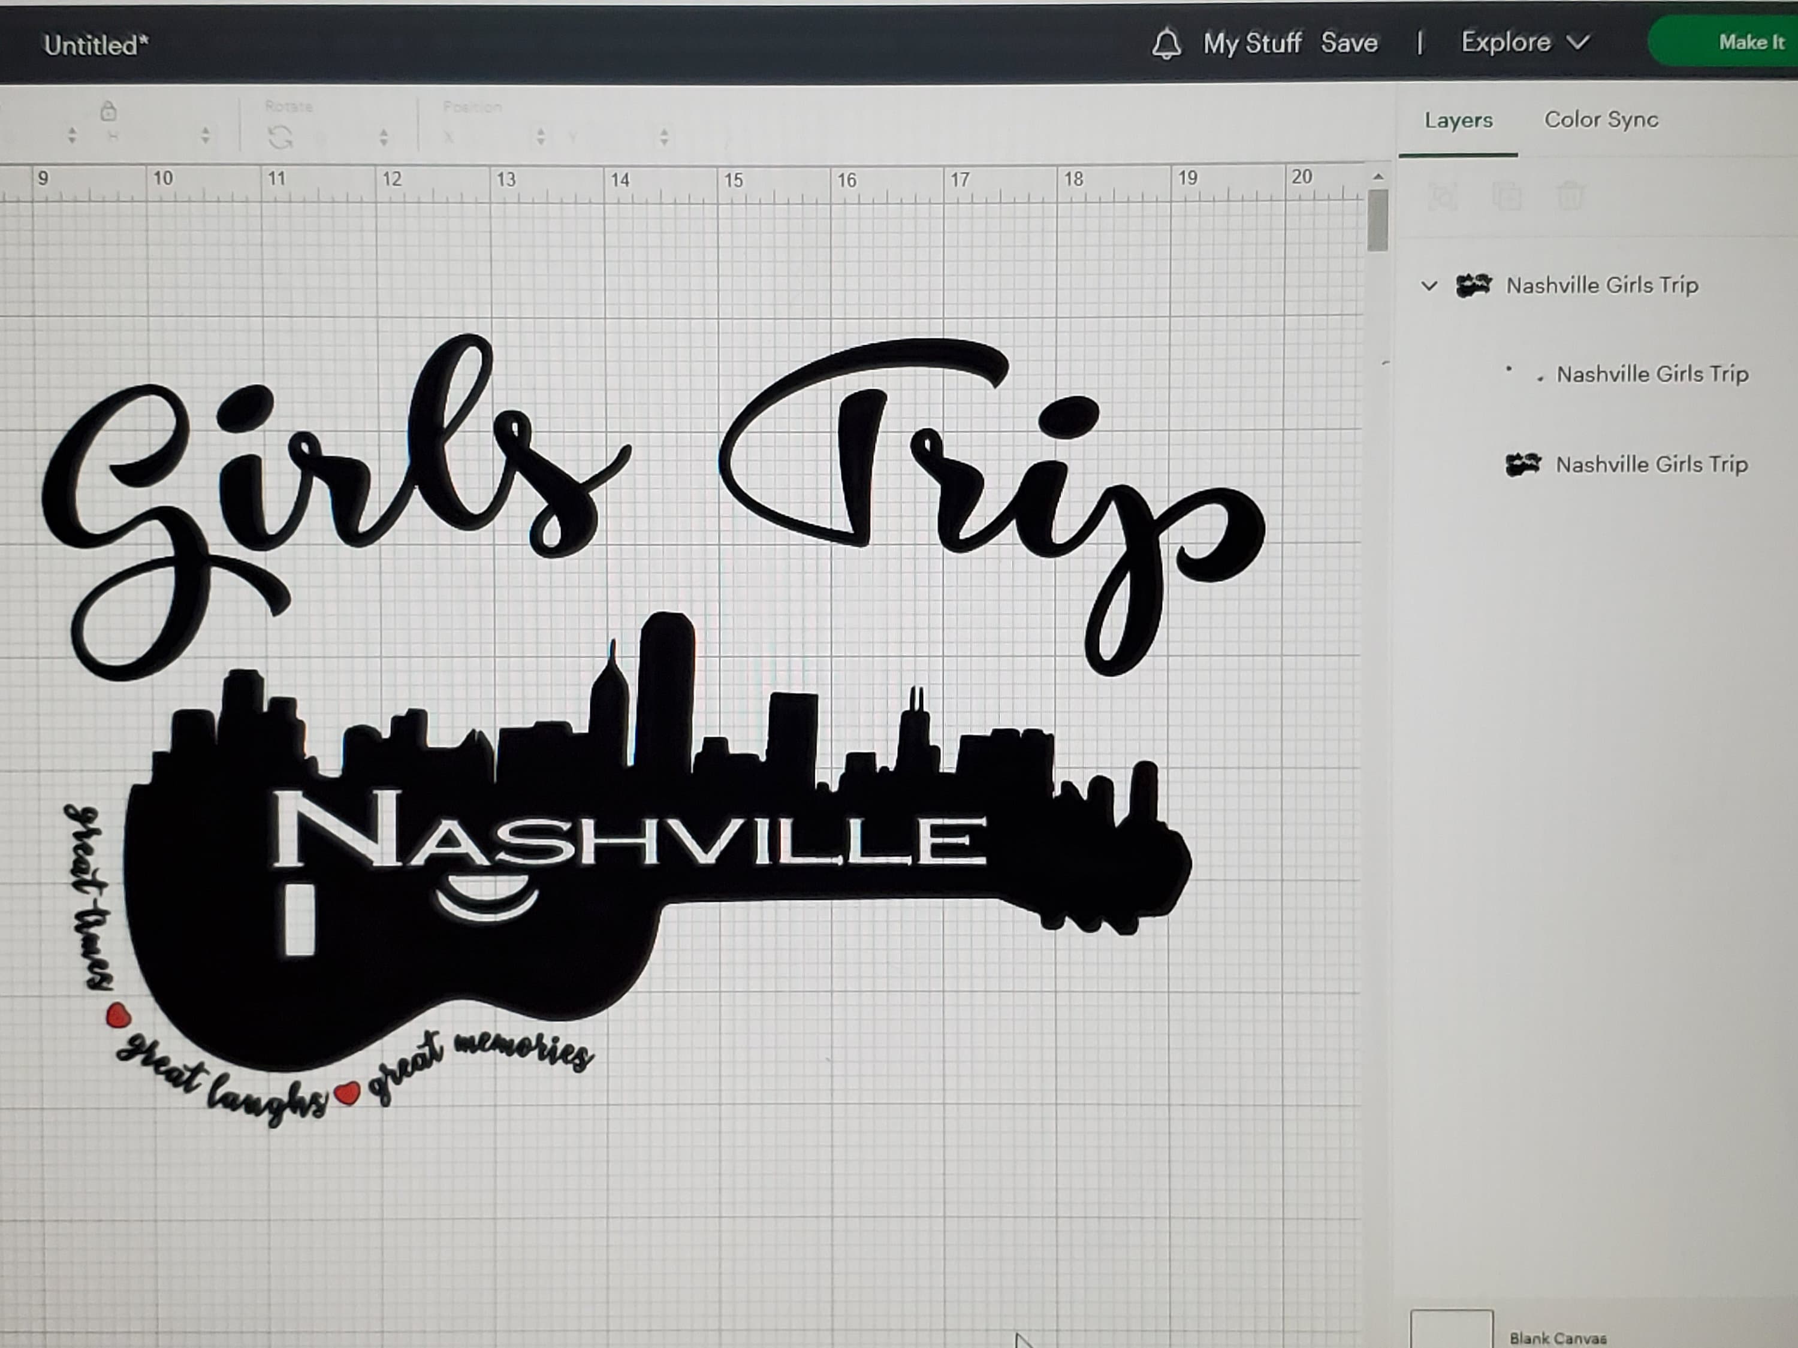Click the Make It button

coord(1751,41)
